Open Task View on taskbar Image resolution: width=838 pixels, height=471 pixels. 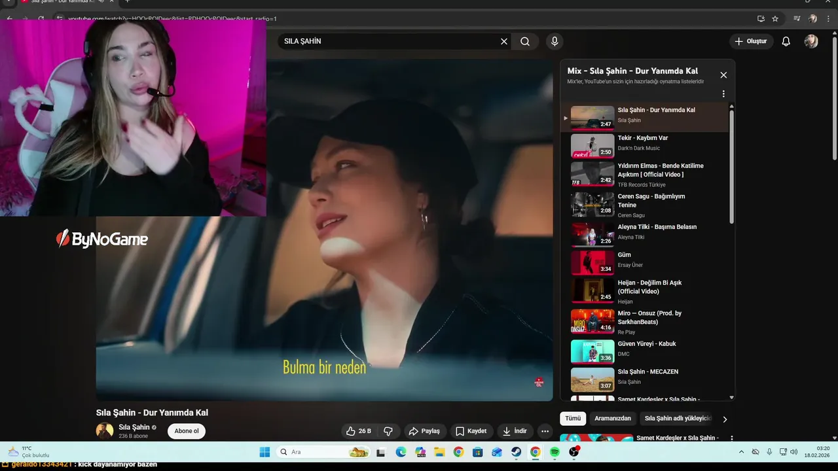[x=381, y=452]
